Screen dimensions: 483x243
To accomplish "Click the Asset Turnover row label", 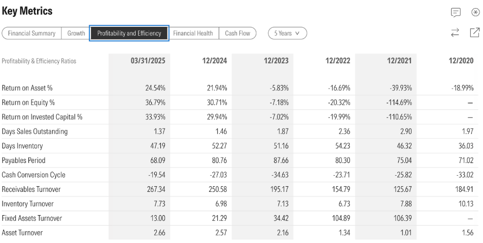I will click(22, 233).
